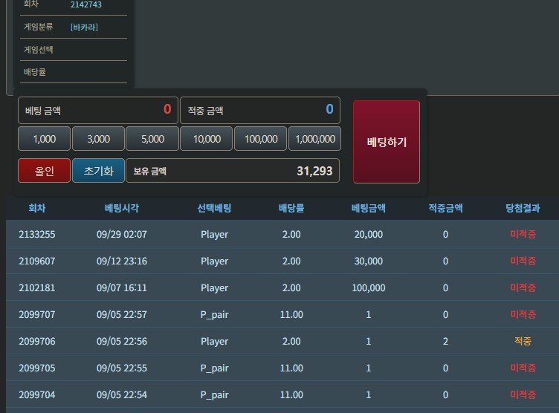Viewport: 559px width, 413px height.
Task: Click bet time 09/07 16:11
Action: point(122,287)
